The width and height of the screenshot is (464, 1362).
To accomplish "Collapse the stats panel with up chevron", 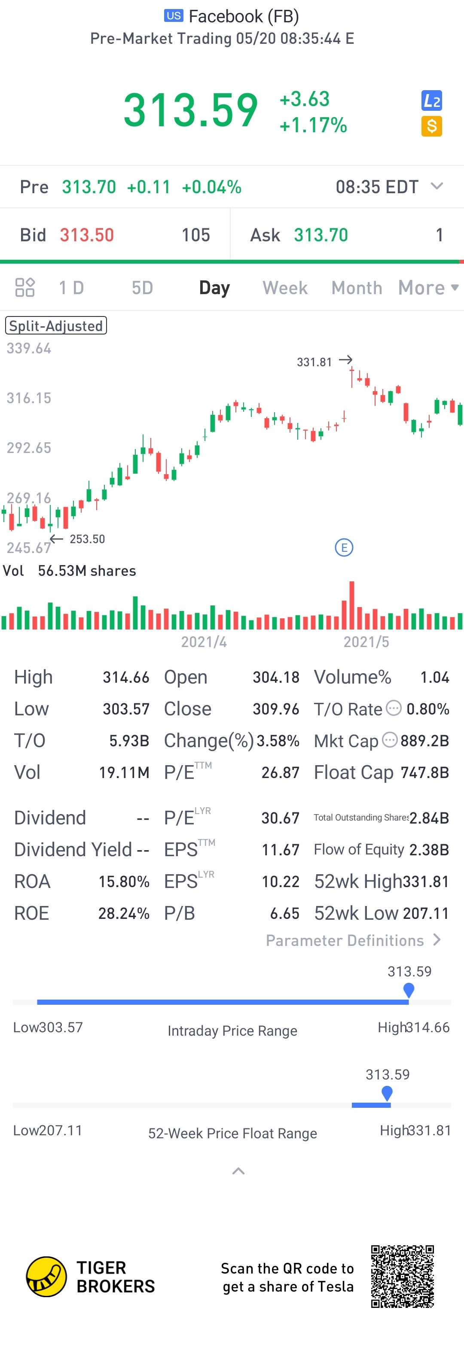I will (238, 1170).
